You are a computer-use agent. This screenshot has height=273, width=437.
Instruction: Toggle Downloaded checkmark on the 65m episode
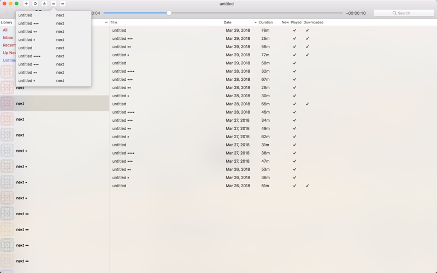(x=307, y=104)
